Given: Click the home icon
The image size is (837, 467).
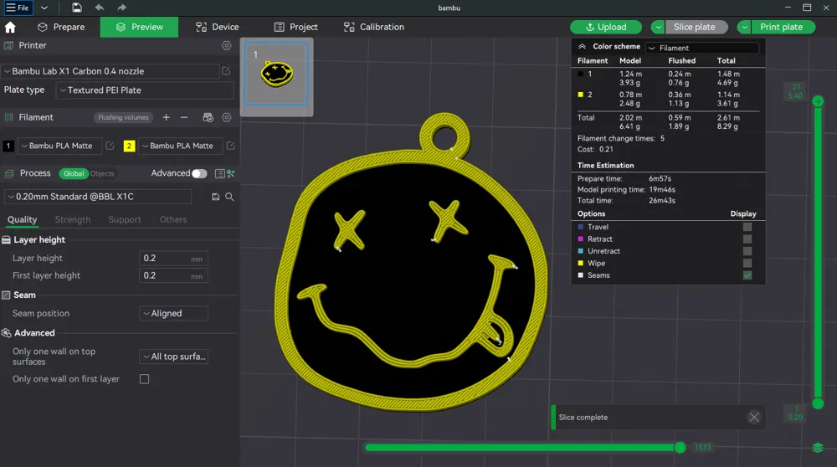Looking at the screenshot, I should tap(10, 27).
